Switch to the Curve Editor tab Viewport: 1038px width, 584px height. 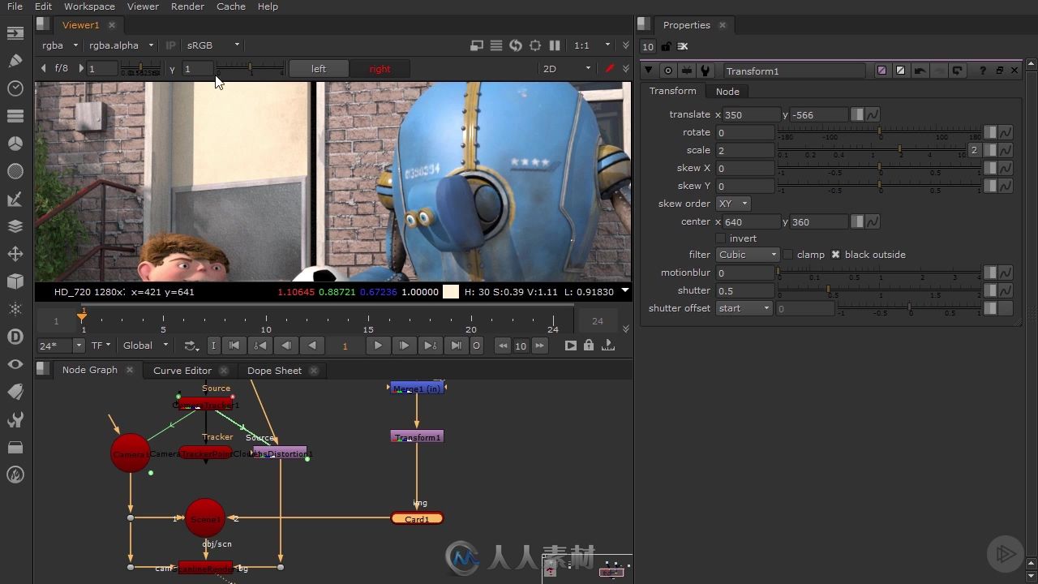pyautogui.click(x=182, y=371)
